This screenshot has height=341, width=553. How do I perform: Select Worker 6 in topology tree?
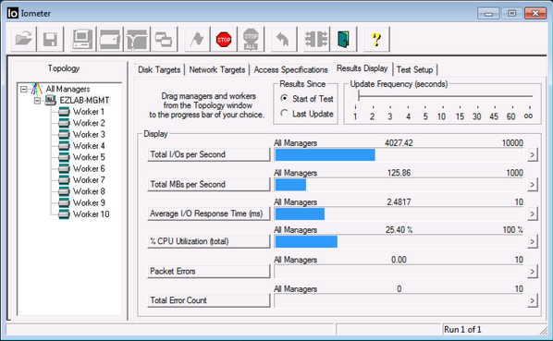(89, 168)
